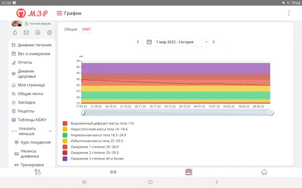Open the hamburger menu beside График

tap(59, 13)
